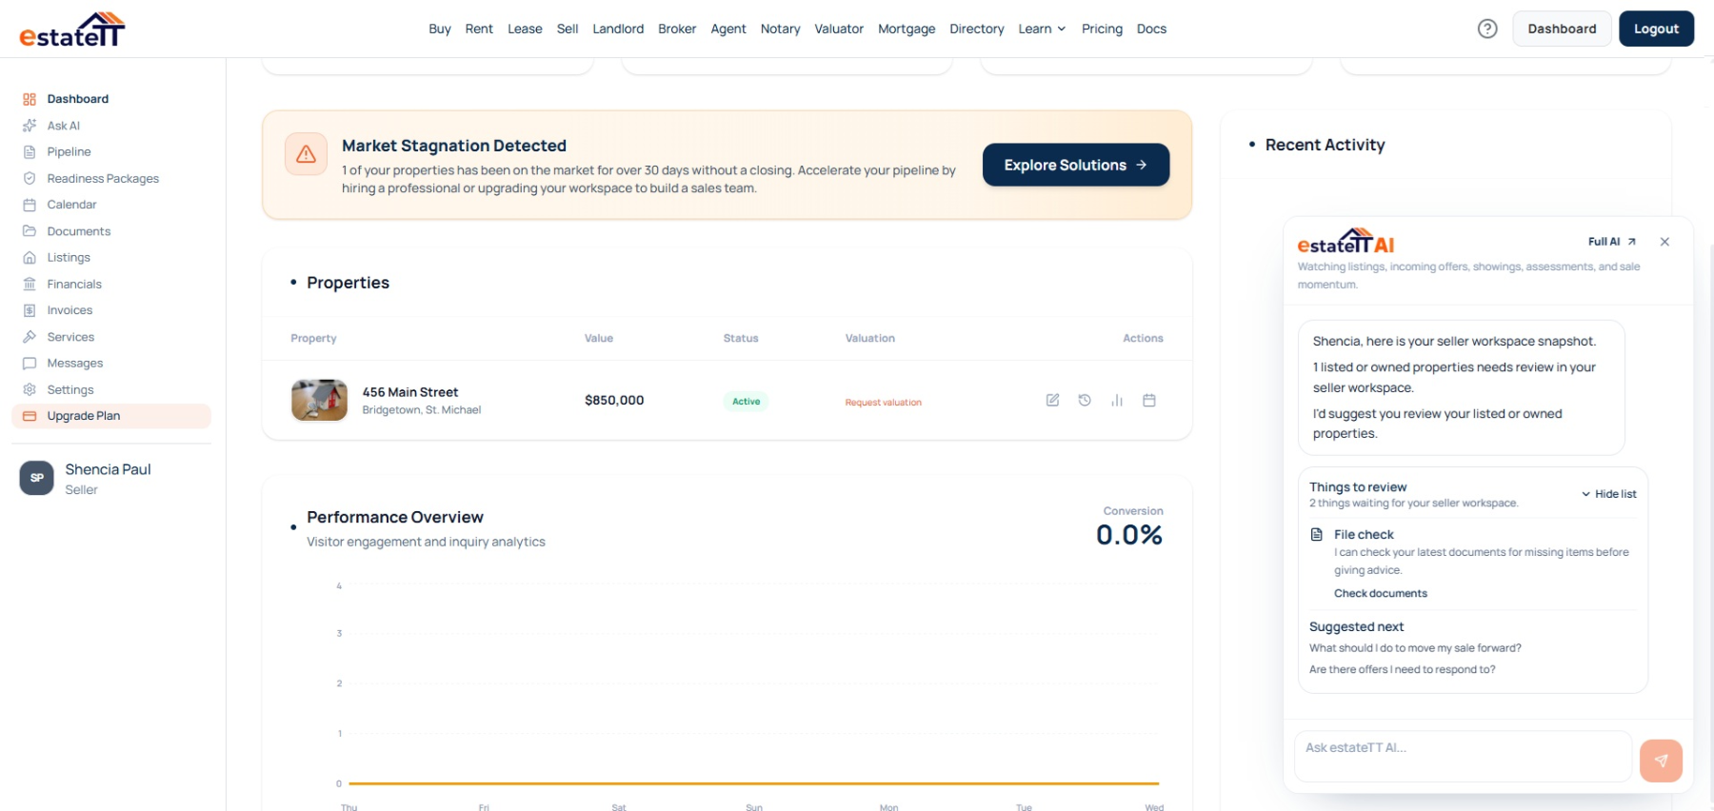Click the Readiness Packages shield icon
The width and height of the screenshot is (1714, 811).
point(30,178)
